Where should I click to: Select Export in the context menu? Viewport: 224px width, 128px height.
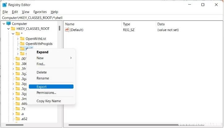point(51,86)
